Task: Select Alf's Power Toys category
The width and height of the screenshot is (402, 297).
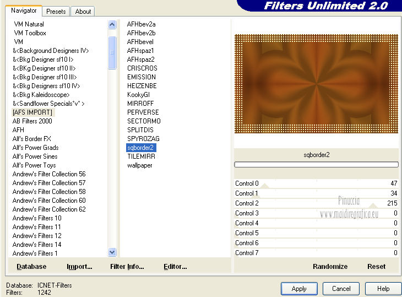Action: (34, 165)
